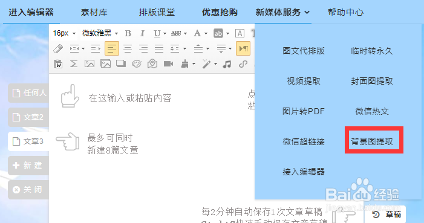The width and height of the screenshot is (424, 223).
Task: Open the 微软雅黑 font family dropdown
Action: click(x=100, y=33)
